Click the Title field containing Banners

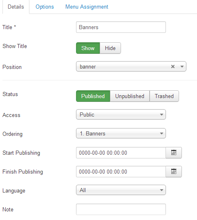(x=121, y=27)
